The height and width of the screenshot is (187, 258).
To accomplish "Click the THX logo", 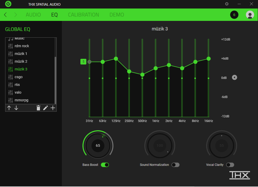I will pyautogui.click(x=240, y=175).
